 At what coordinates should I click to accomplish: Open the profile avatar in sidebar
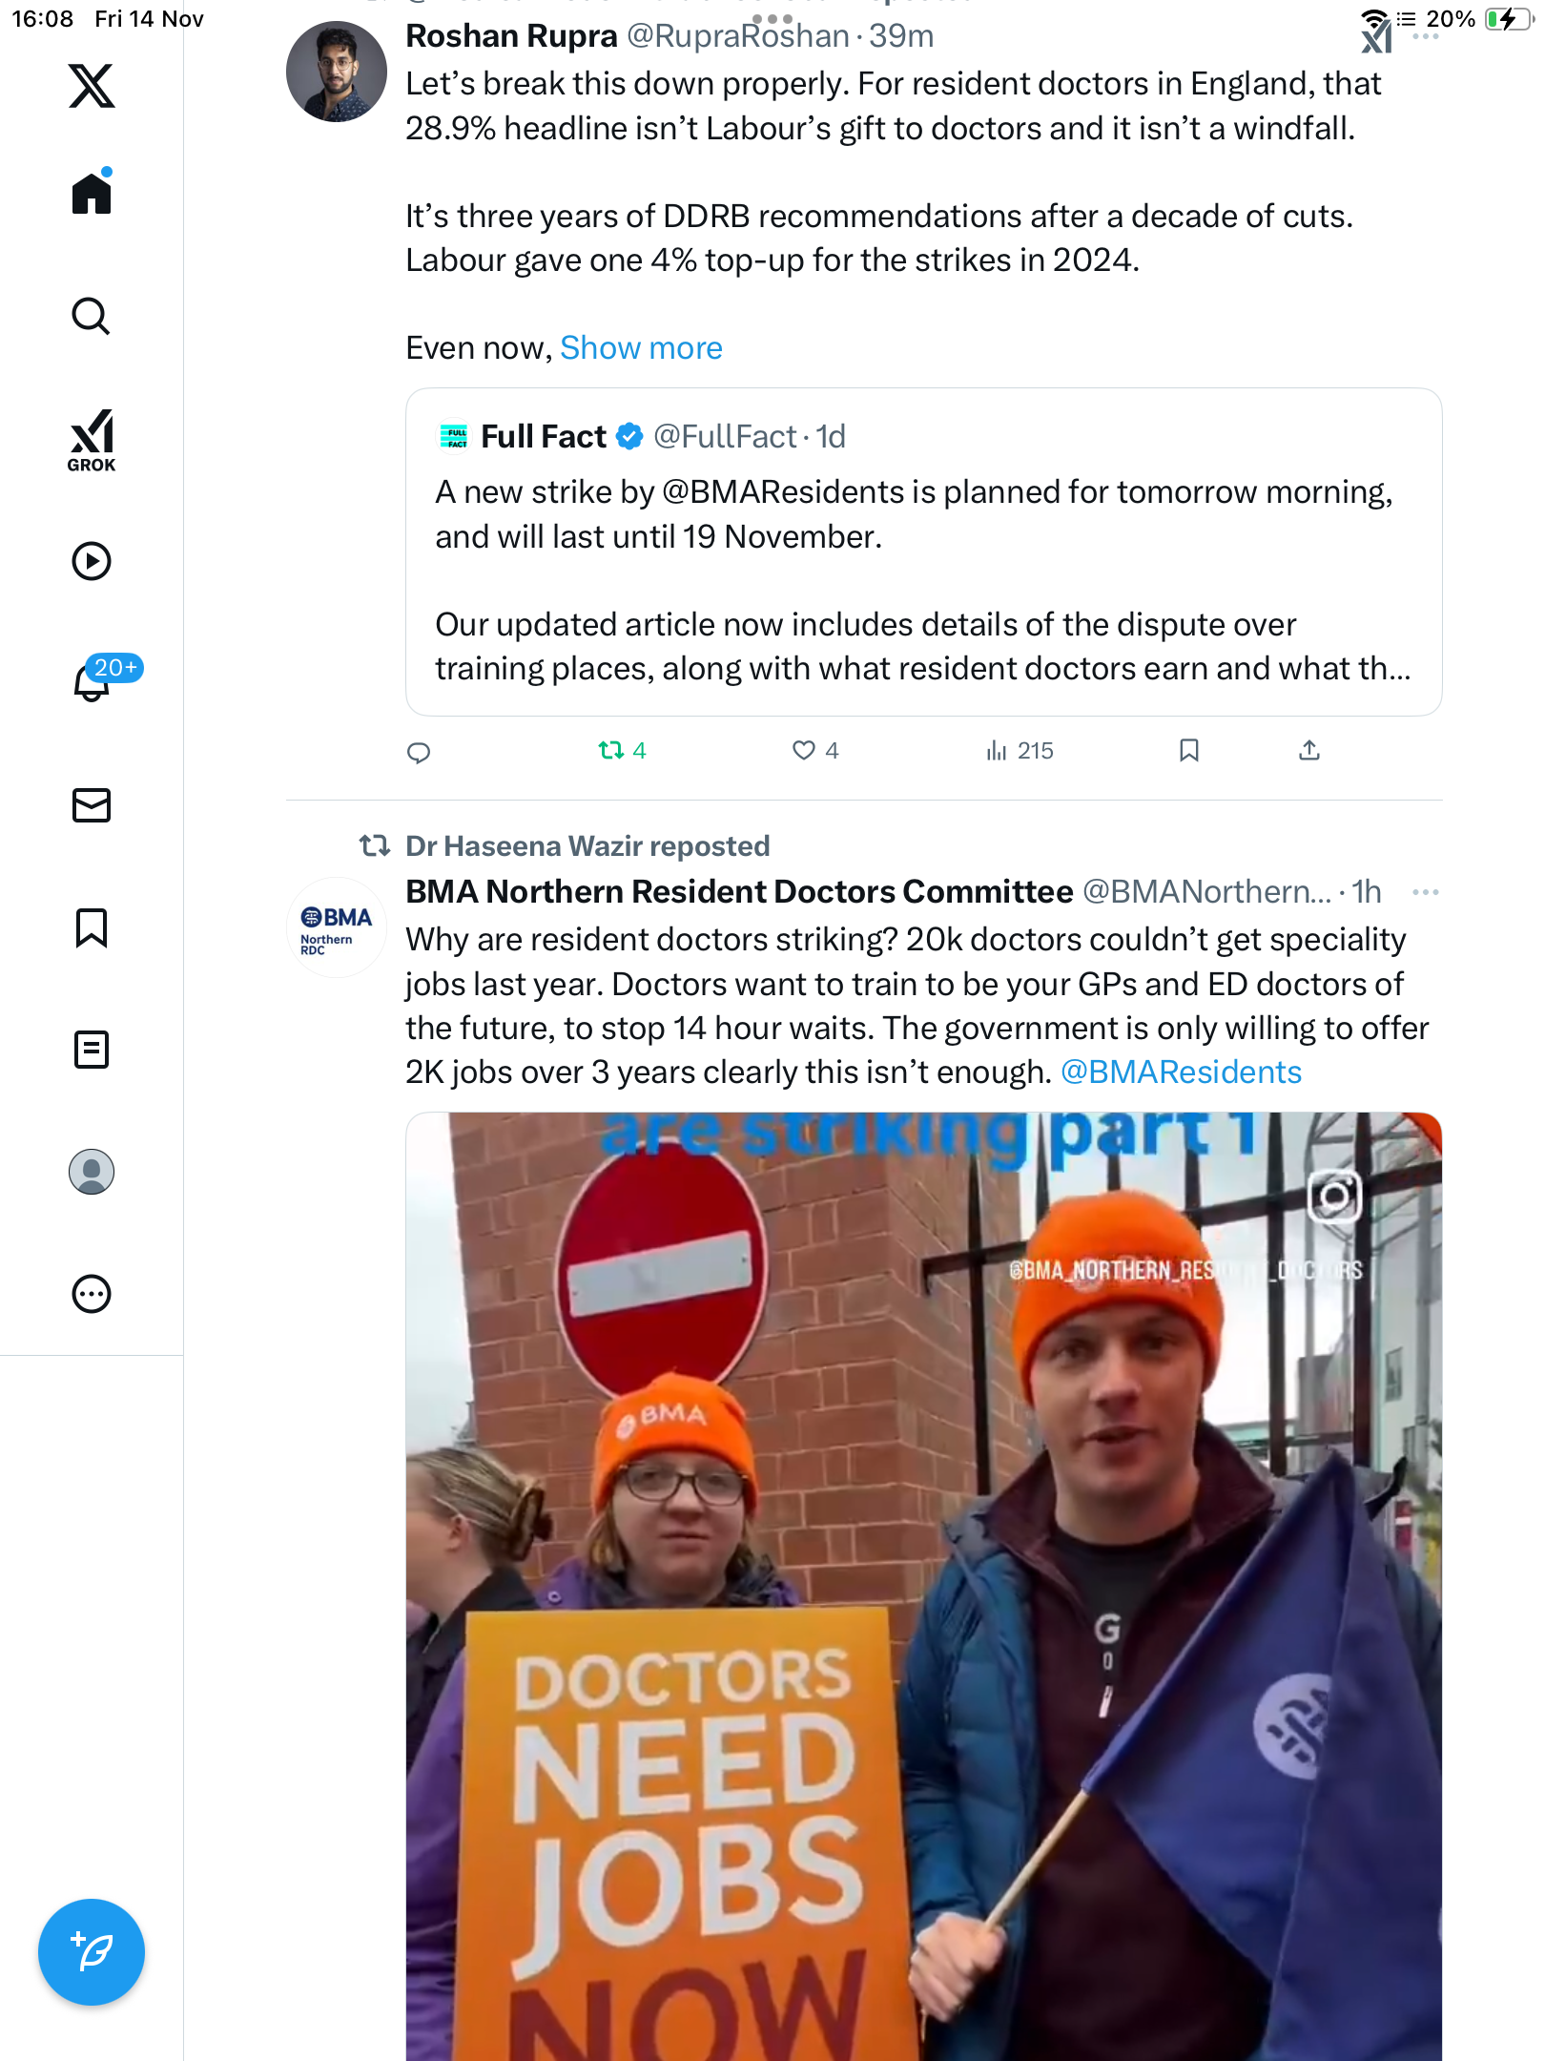point(92,1172)
